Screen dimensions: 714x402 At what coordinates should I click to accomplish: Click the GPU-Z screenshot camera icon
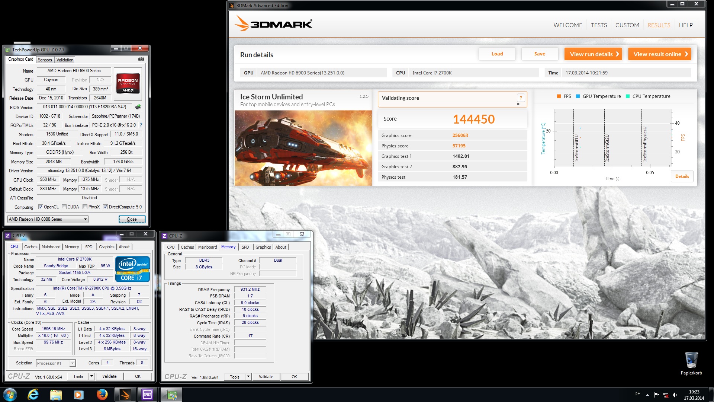(x=141, y=59)
